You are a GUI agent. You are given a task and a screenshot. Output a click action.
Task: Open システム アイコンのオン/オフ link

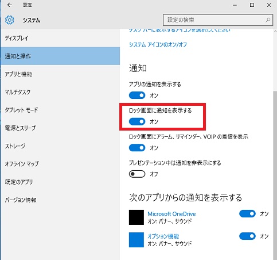pyautogui.click(x=158, y=45)
